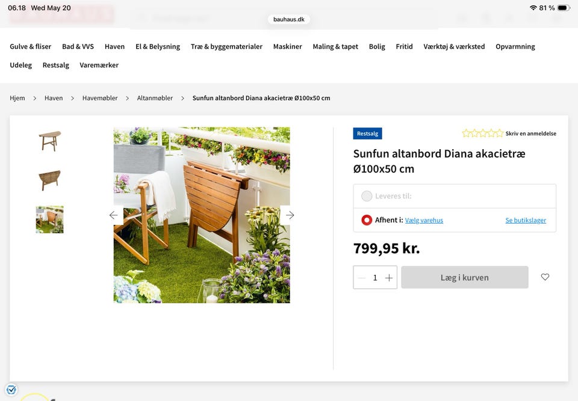Click the main product image
578x401 pixels.
click(x=202, y=215)
